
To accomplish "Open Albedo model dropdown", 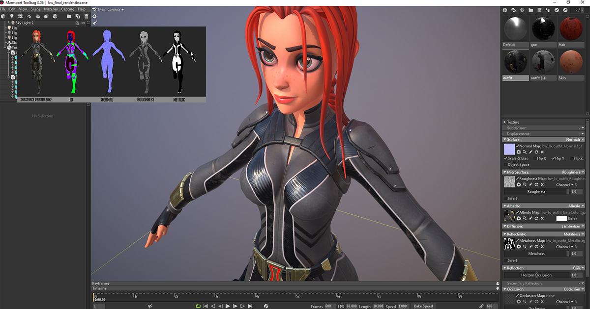I will click(576, 206).
